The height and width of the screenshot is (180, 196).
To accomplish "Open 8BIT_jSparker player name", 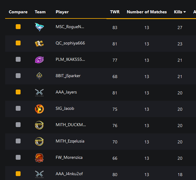I will tap(68, 76).
